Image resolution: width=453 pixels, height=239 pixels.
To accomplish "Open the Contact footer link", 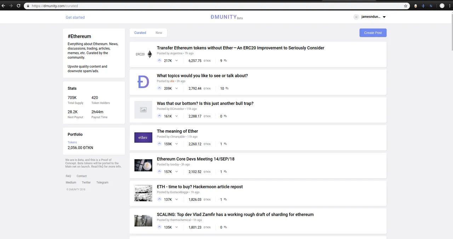I will point(82,176).
